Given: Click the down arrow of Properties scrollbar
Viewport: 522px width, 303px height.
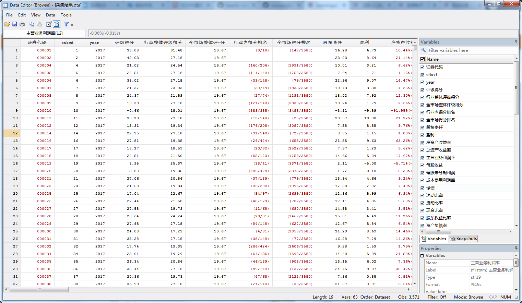Looking at the screenshot, I should click(x=516, y=290).
